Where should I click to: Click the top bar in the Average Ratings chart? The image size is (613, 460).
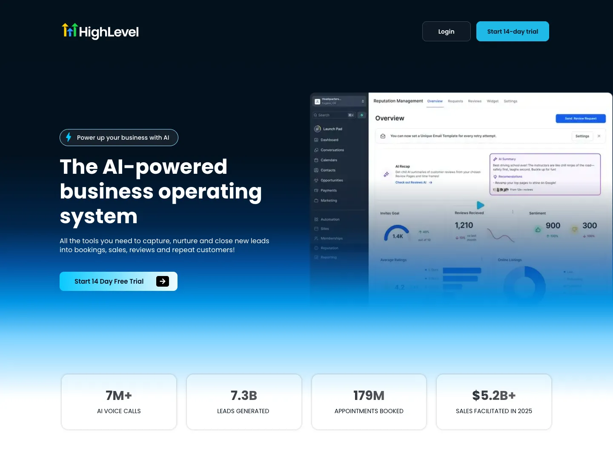coord(462,270)
